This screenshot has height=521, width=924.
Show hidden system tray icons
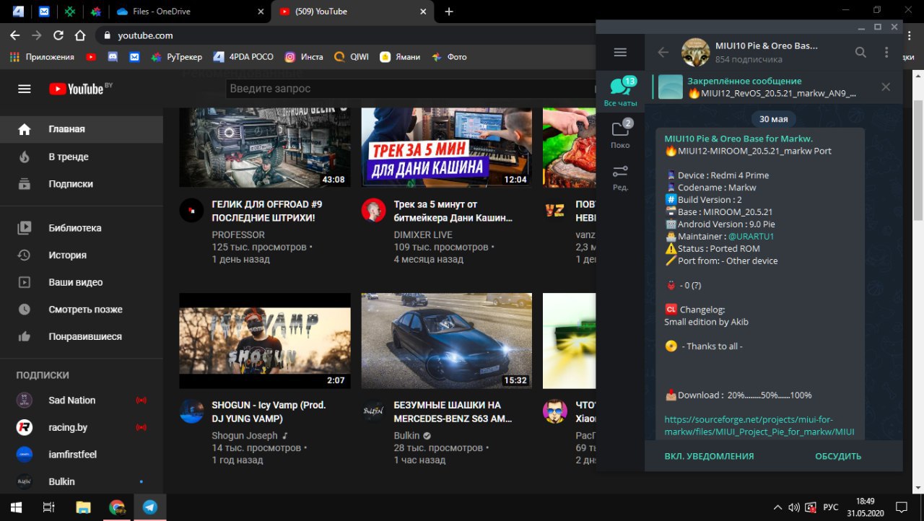pos(777,507)
